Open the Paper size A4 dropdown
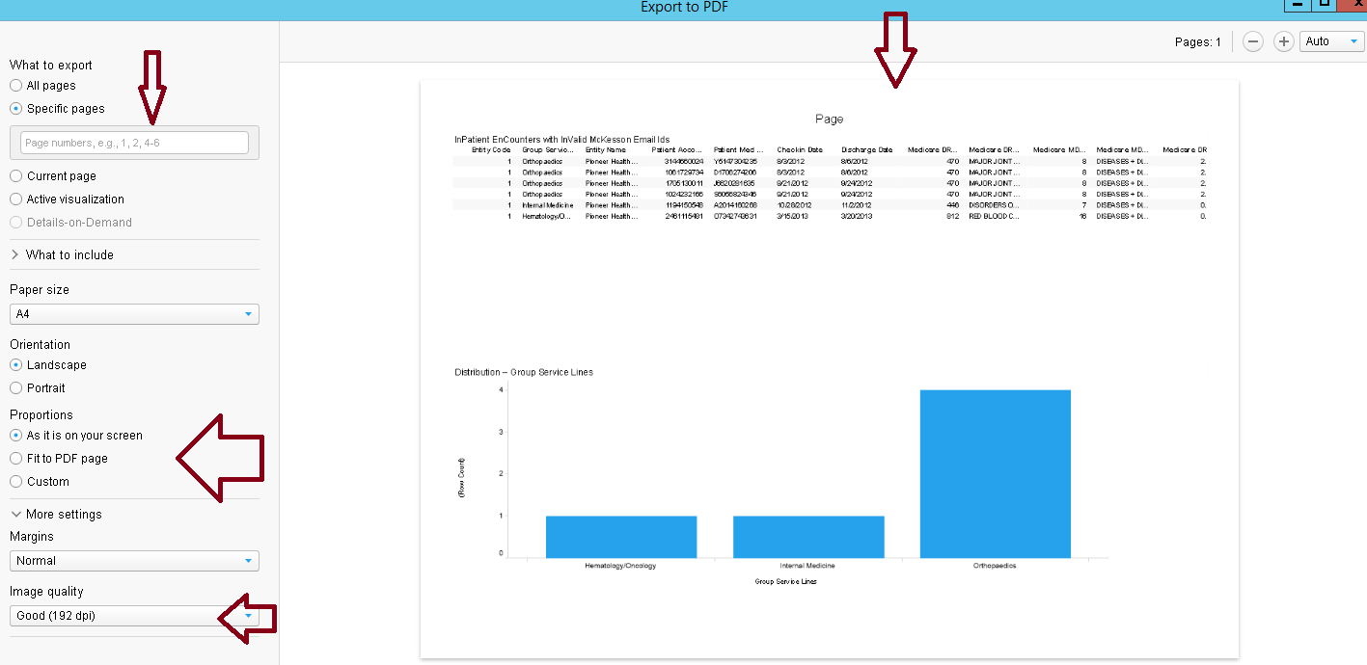Image resolution: width=1367 pixels, height=665 pixels. point(134,314)
